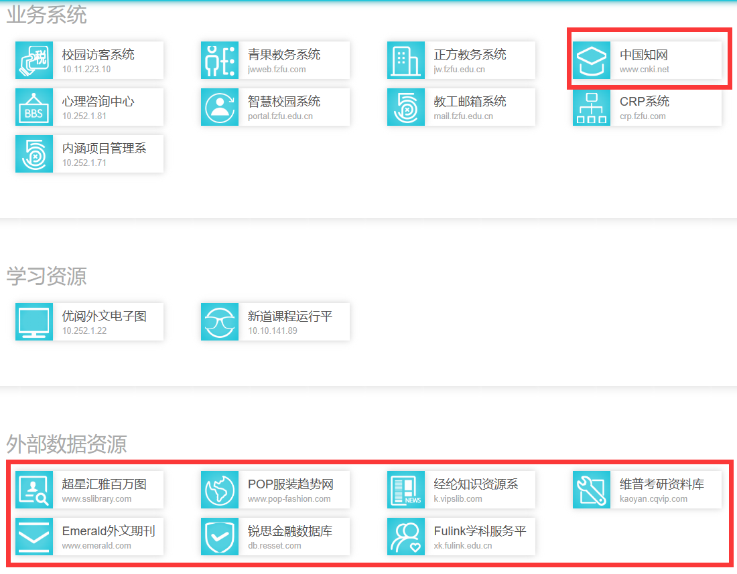
Task: Open 维普考研资料库 title link
Action: 662,484
